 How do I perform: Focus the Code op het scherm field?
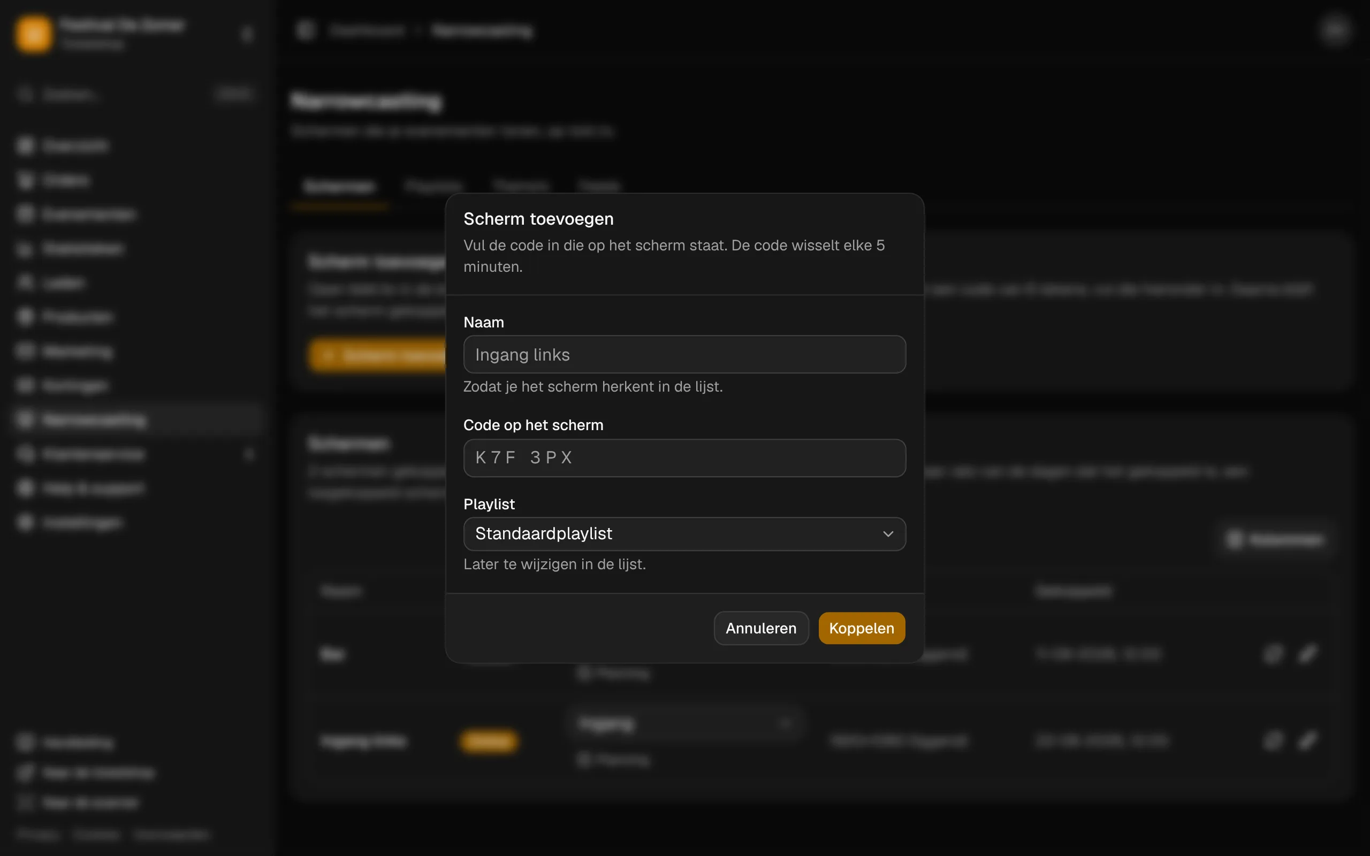point(684,457)
